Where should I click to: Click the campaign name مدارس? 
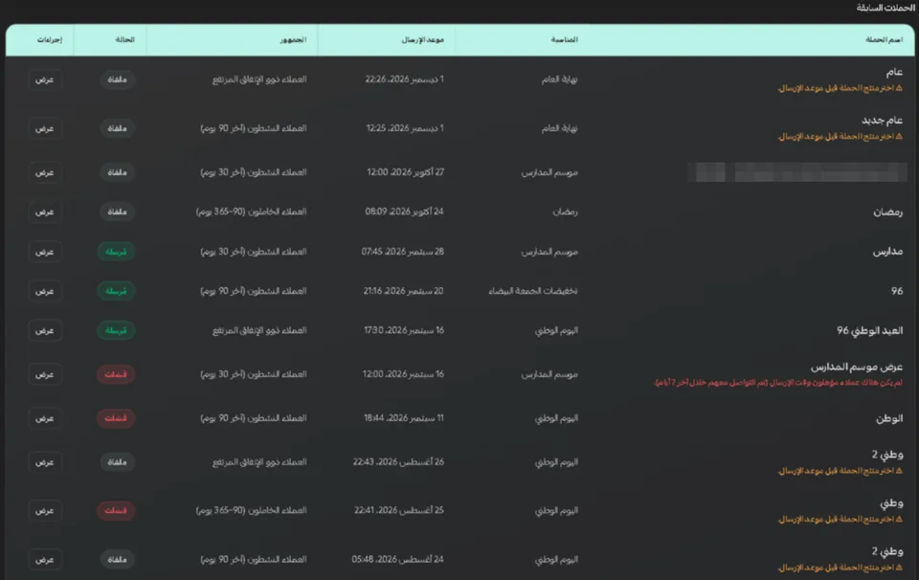pos(888,252)
